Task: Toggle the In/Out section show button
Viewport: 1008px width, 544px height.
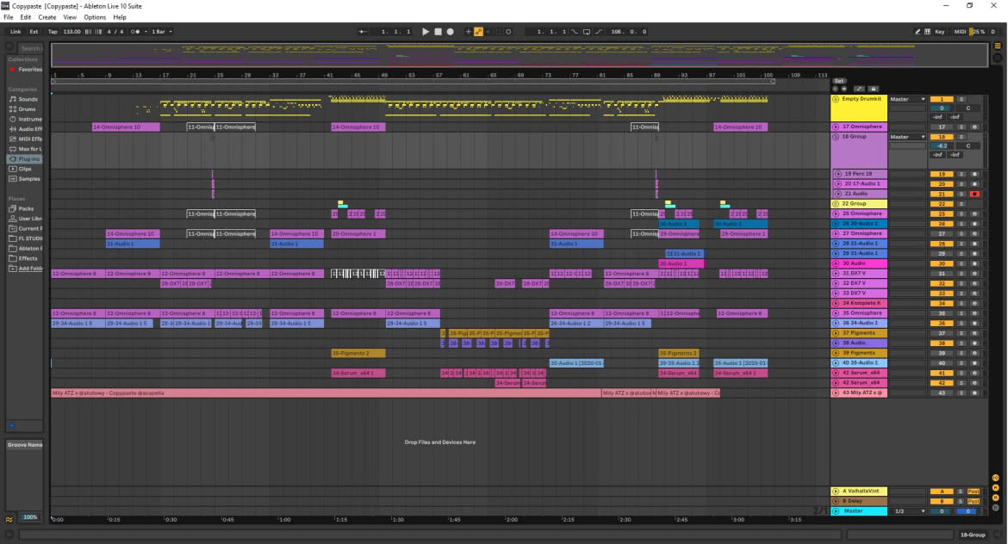Action: [x=996, y=478]
